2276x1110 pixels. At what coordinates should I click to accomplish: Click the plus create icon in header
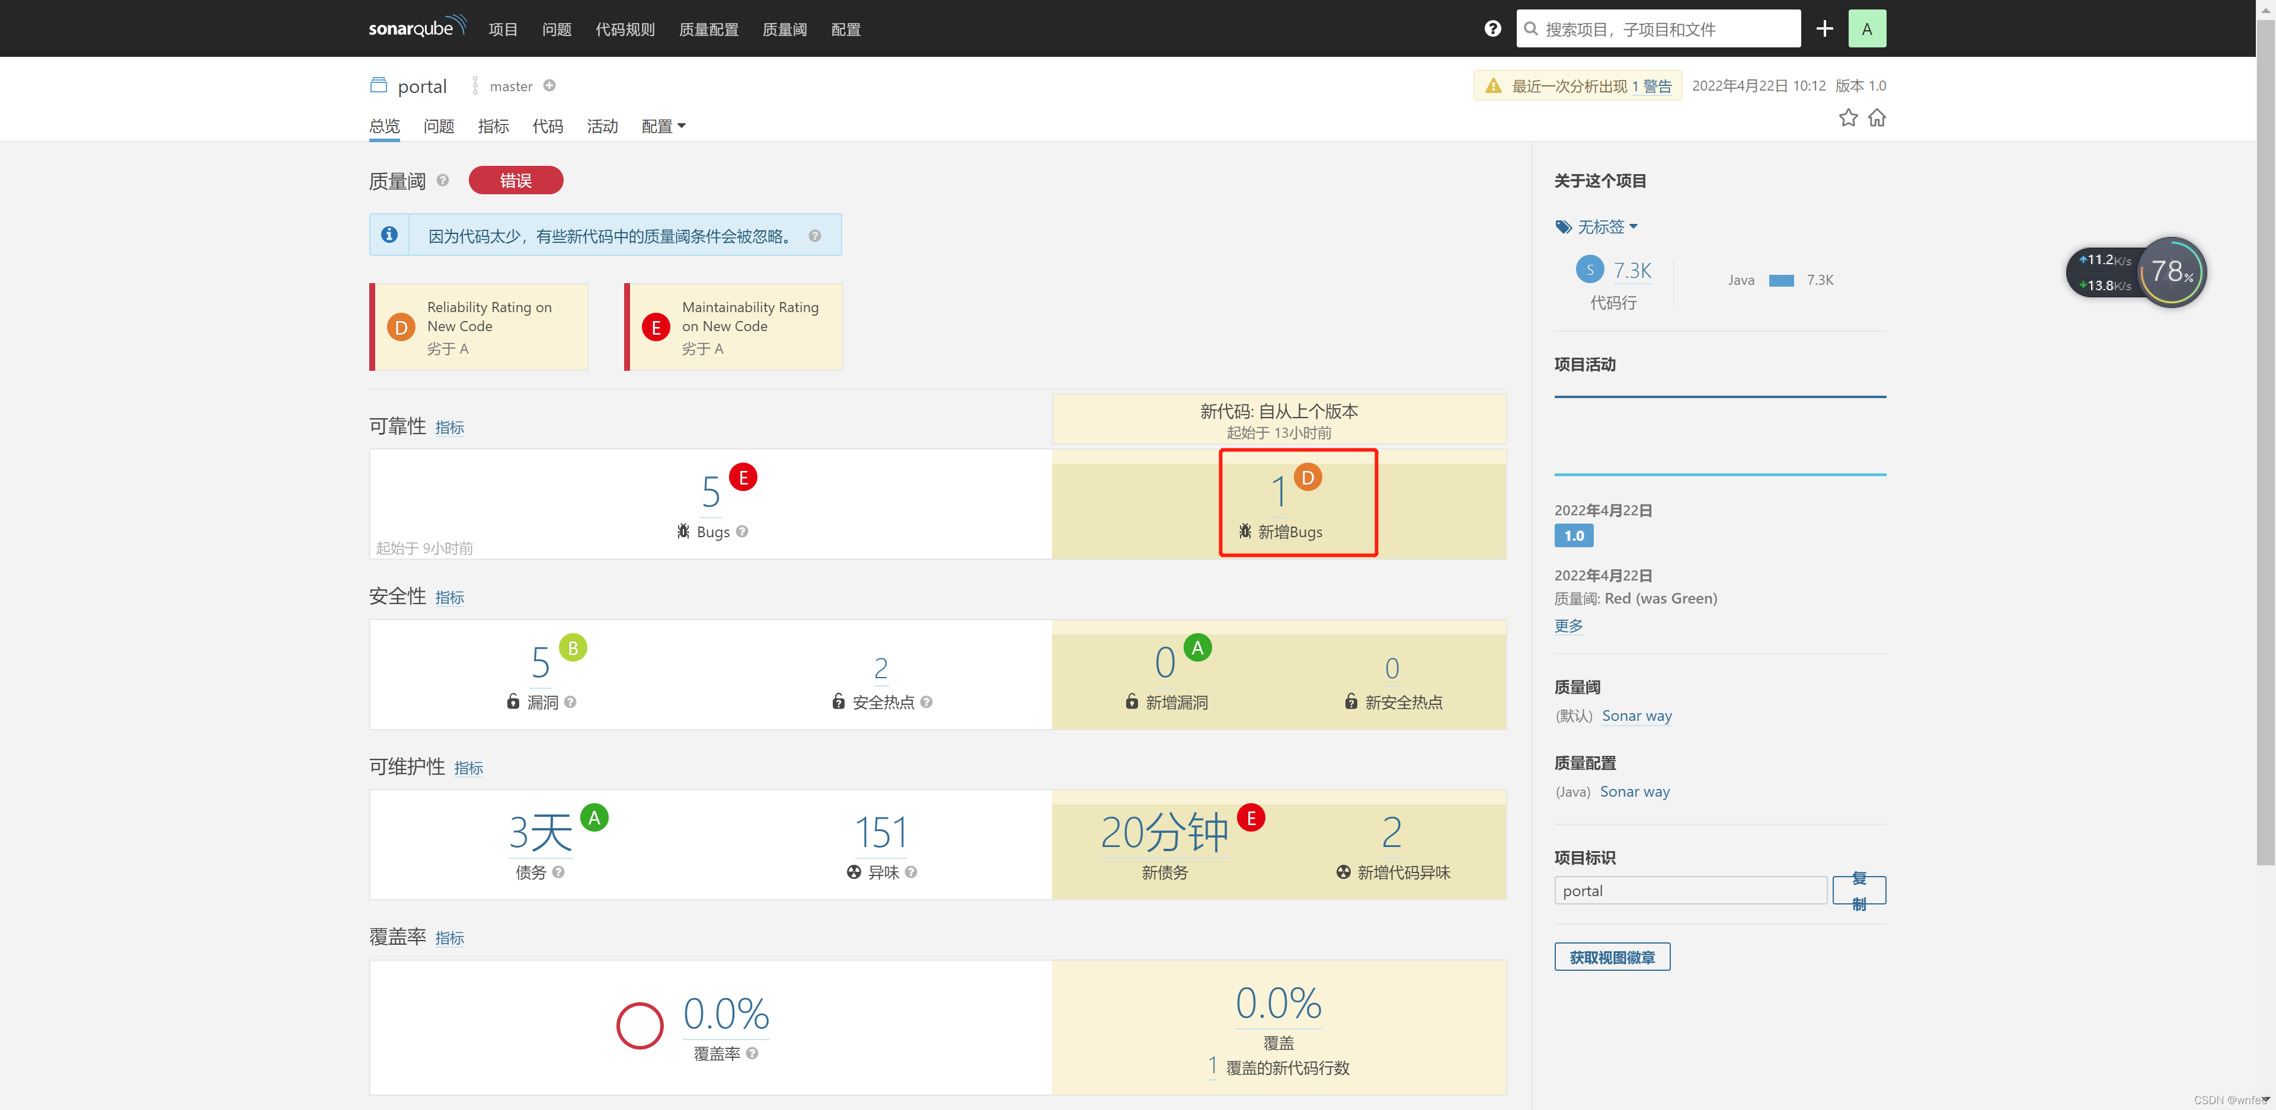[x=1824, y=28]
